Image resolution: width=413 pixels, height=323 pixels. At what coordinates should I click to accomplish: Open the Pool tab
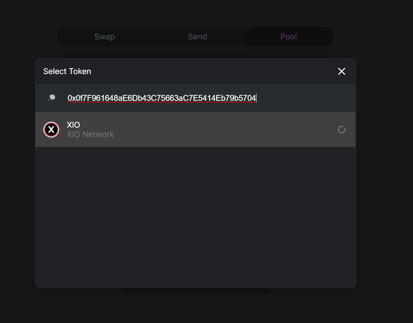pyautogui.click(x=288, y=37)
